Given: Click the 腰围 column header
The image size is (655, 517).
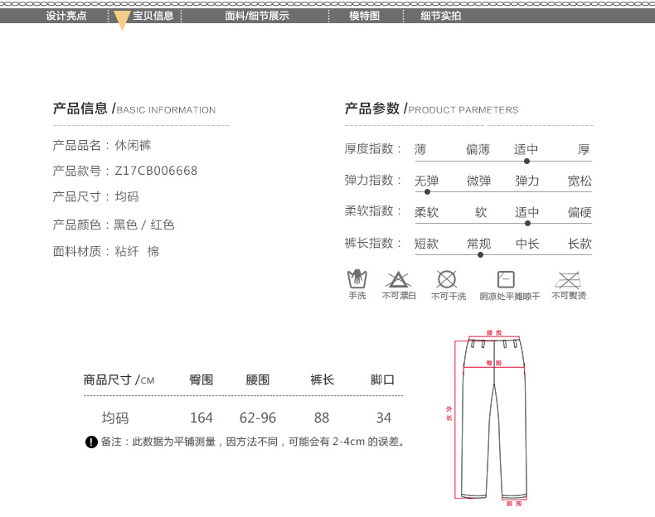Looking at the screenshot, I should pos(257,379).
